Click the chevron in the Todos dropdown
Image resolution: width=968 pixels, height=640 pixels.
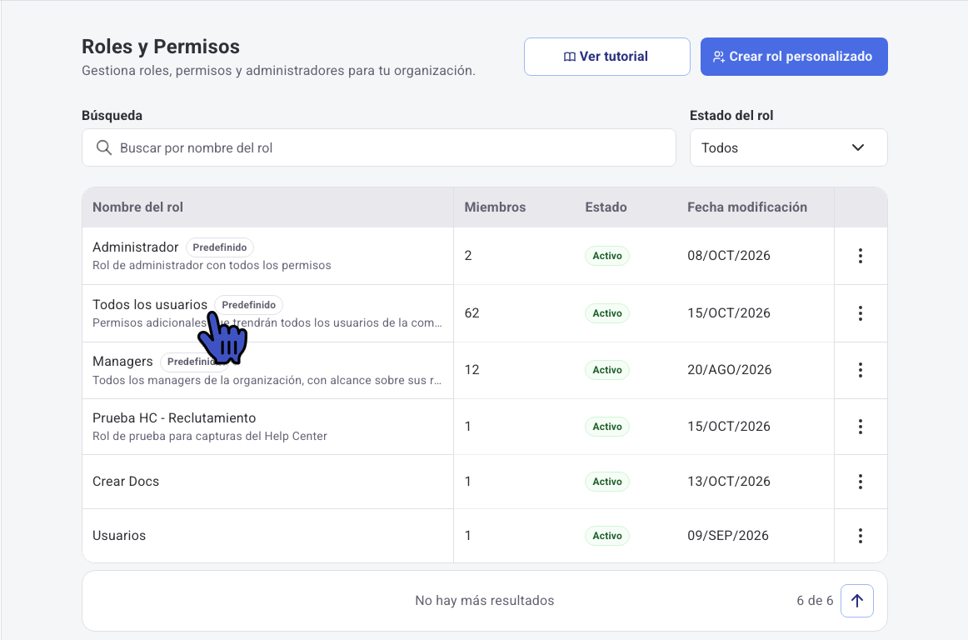(857, 147)
